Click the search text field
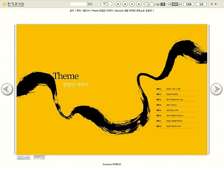 [78, 4]
